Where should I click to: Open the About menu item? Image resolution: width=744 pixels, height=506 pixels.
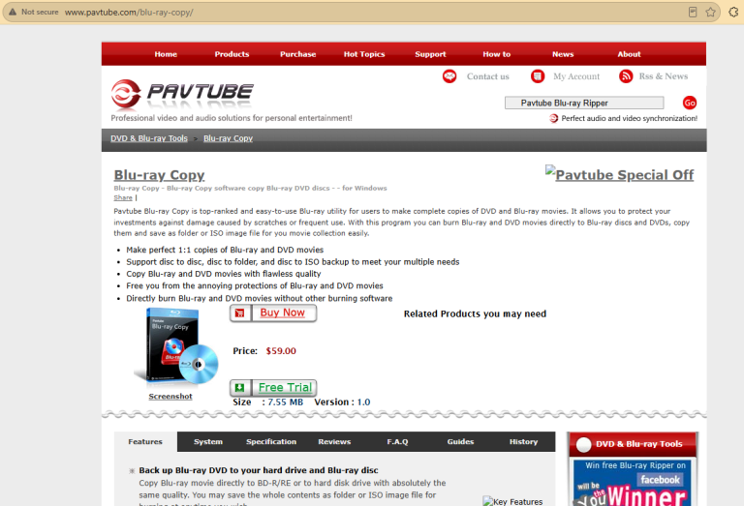click(x=629, y=54)
